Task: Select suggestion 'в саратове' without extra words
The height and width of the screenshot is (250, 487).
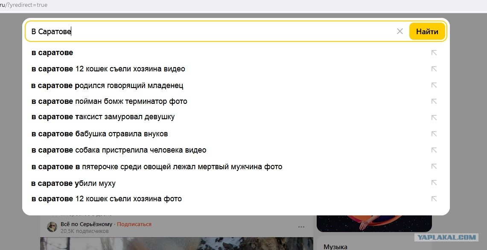Action: pos(52,53)
